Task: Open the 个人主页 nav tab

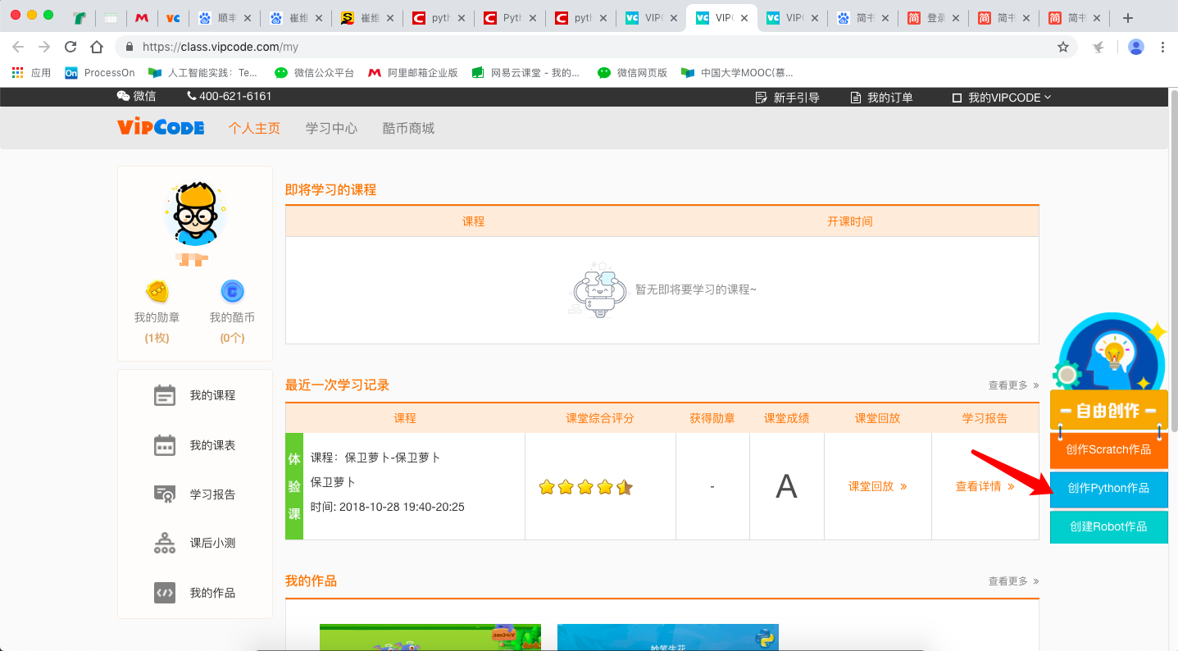Action: click(x=254, y=128)
